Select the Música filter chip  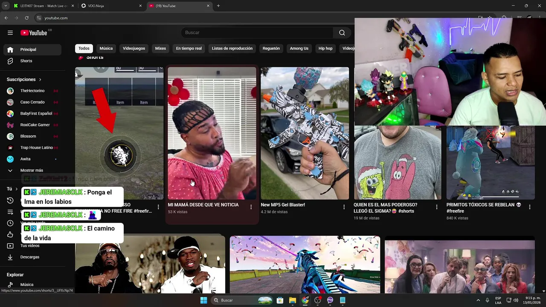point(106,49)
